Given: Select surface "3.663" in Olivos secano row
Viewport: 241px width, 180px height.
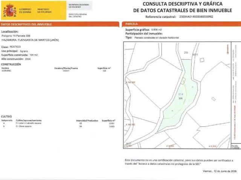Looking at the screenshot, I should (x=112, y=126).
